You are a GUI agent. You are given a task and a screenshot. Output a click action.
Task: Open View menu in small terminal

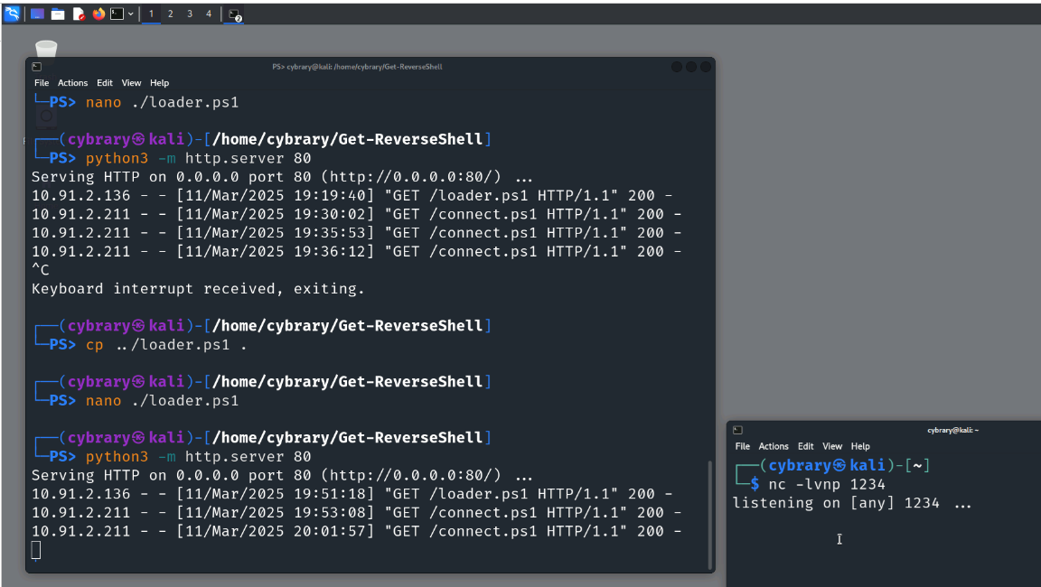(x=832, y=446)
